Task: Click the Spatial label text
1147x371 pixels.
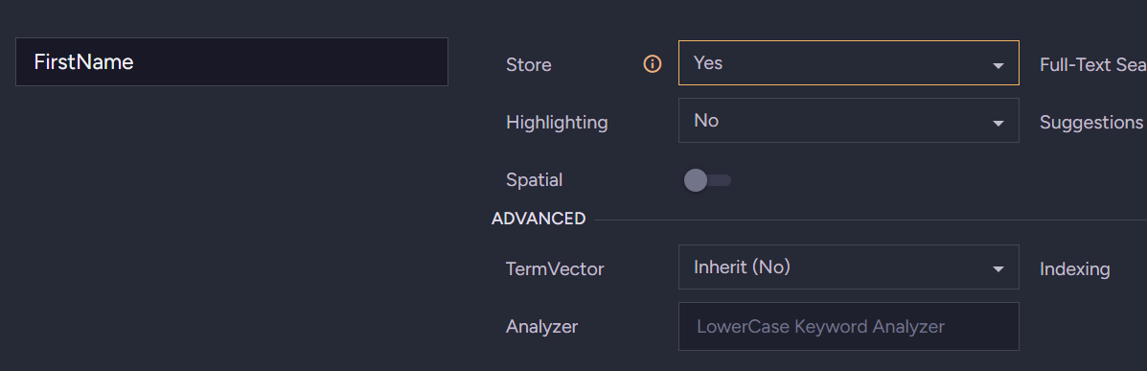Action: click(534, 180)
